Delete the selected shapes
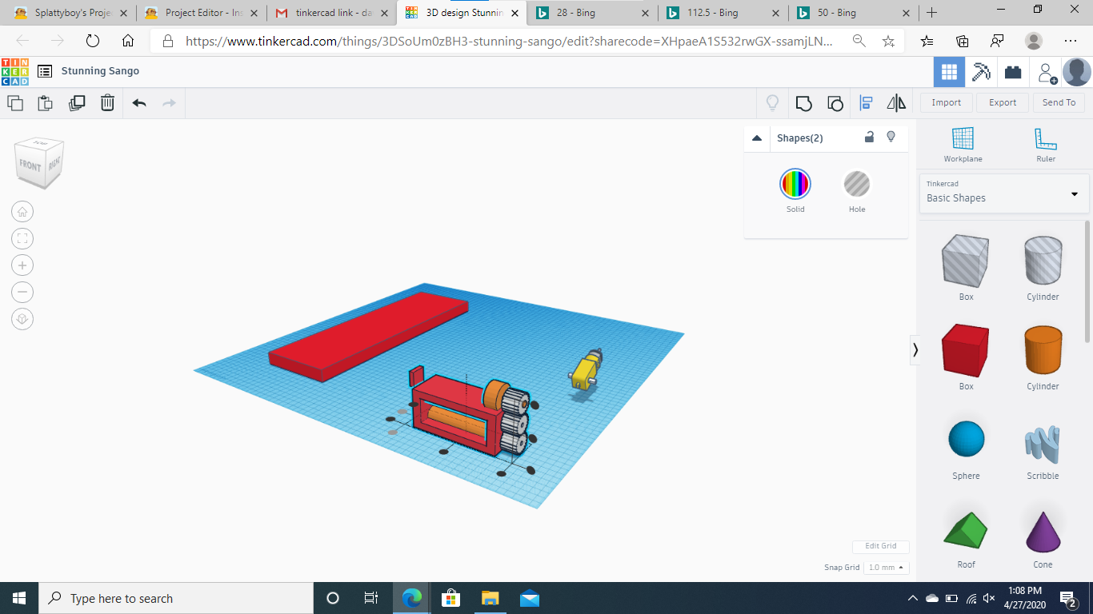1093x614 pixels. coord(107,102)
